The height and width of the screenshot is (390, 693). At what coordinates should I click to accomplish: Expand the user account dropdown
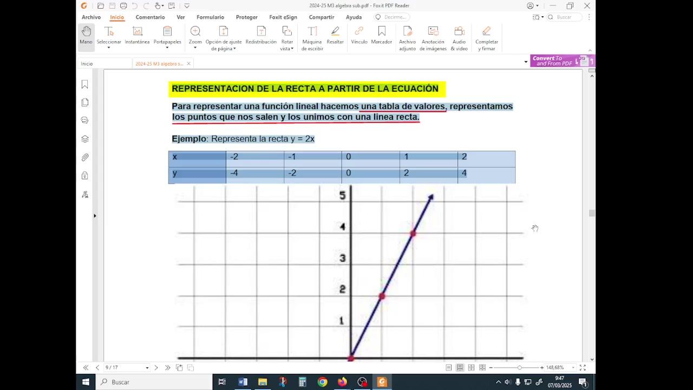(x=537, y=6)
